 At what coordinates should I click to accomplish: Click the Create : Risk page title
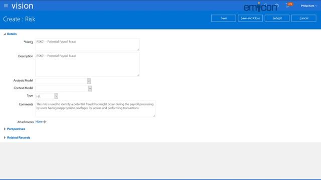19,19
